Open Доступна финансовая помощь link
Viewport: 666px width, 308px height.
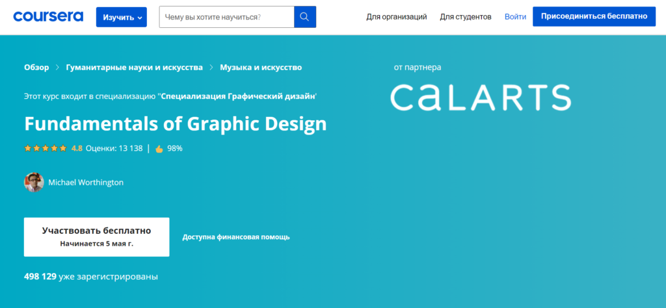pos(236,237)
